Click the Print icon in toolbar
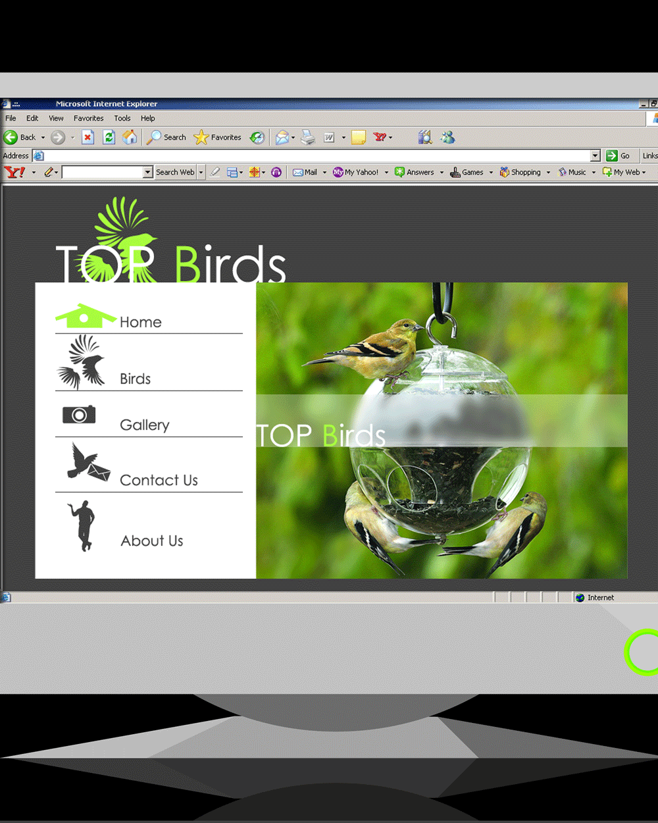 (x=308, y=137)
